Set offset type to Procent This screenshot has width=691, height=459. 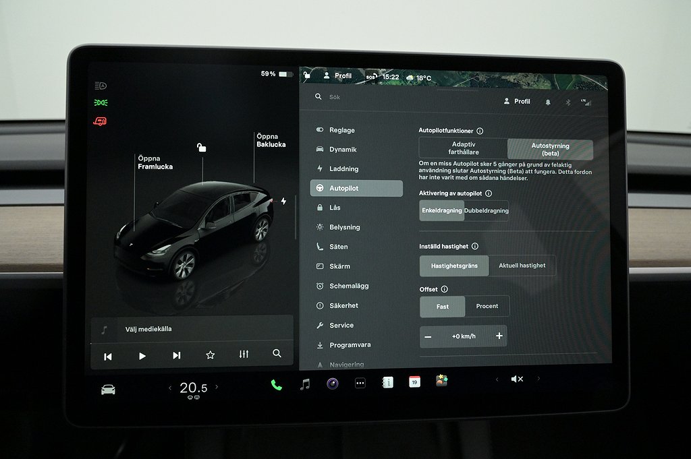coord(487,306)
